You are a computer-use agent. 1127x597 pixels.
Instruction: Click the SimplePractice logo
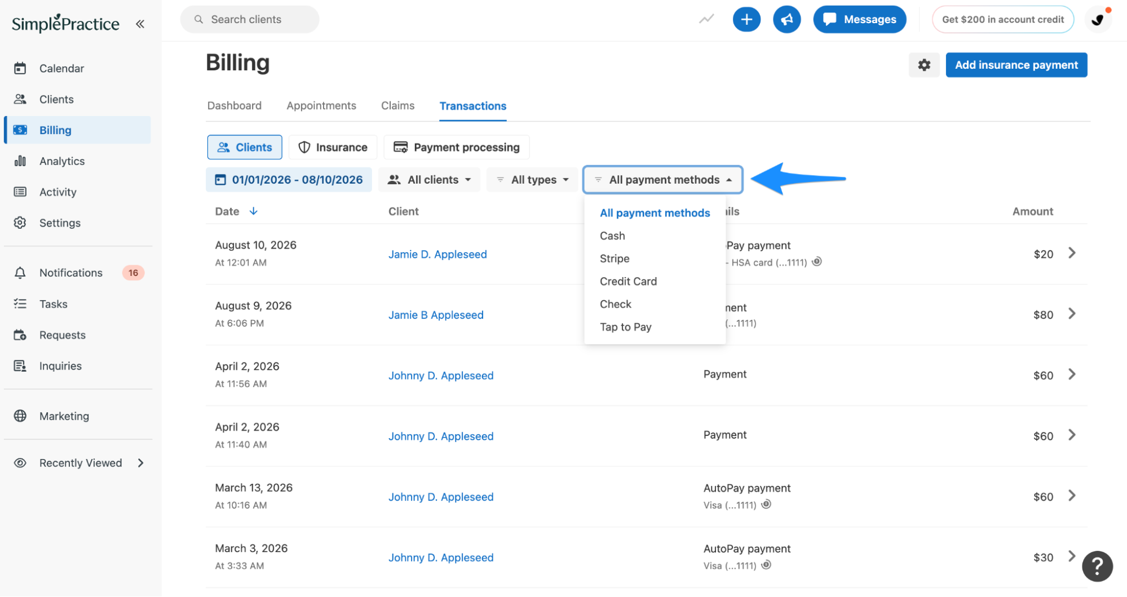click(65, 23)
